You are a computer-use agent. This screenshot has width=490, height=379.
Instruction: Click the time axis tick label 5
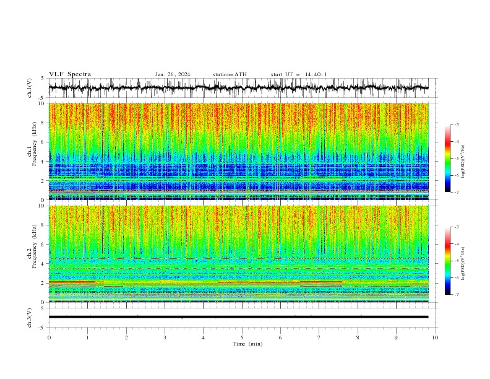(242, 338)
